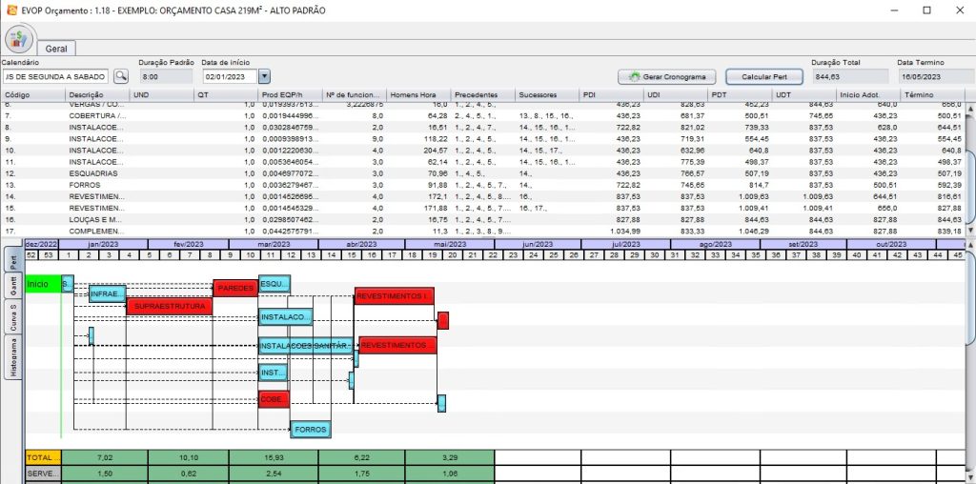This screenshot has height=484, width=976.
Task: Show the Histograma side tab
Action: coord(13,359)
